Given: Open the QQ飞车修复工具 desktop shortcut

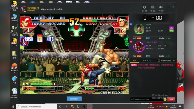Looking at the screenshot, I should (x=14, y=6).
